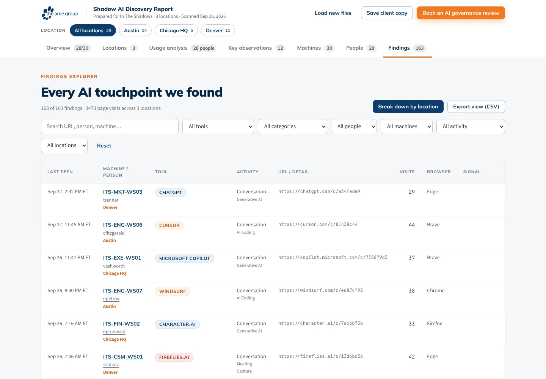Open machine ITS-EXE-WS01
This screenshot has height=379, width=546.
[122, 258]
